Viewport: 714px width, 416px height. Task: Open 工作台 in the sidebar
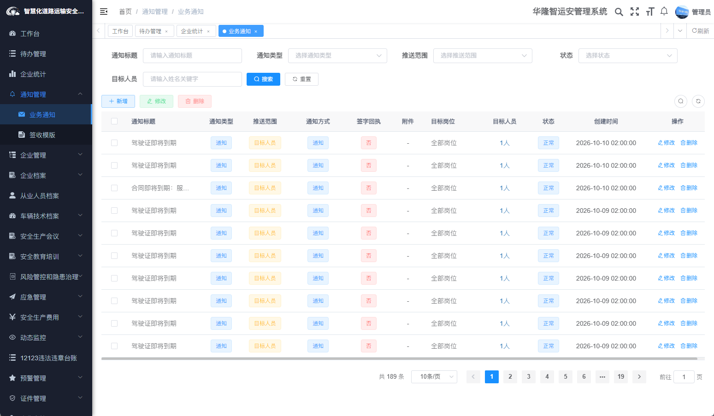[x=46, y=34]
